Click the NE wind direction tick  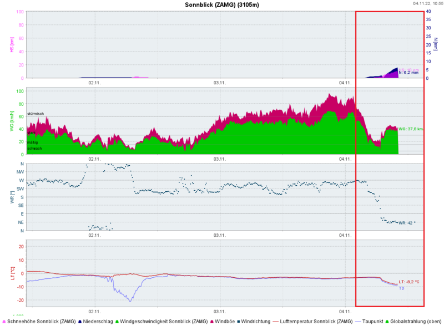(21, 222)
